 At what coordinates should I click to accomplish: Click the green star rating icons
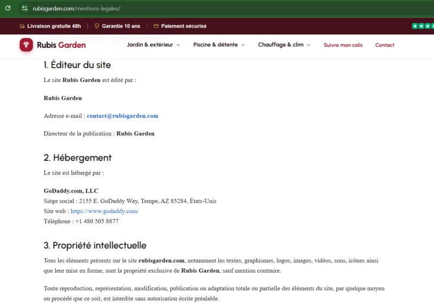pyautogui.click(x=423, y=26)
